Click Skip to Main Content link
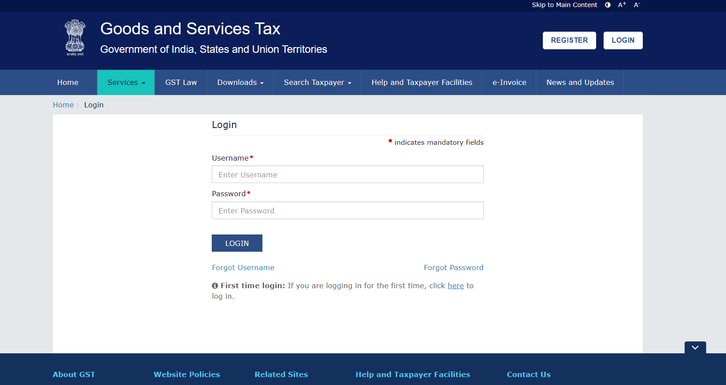Screen dimensions: 726x385 pos(564,5)
